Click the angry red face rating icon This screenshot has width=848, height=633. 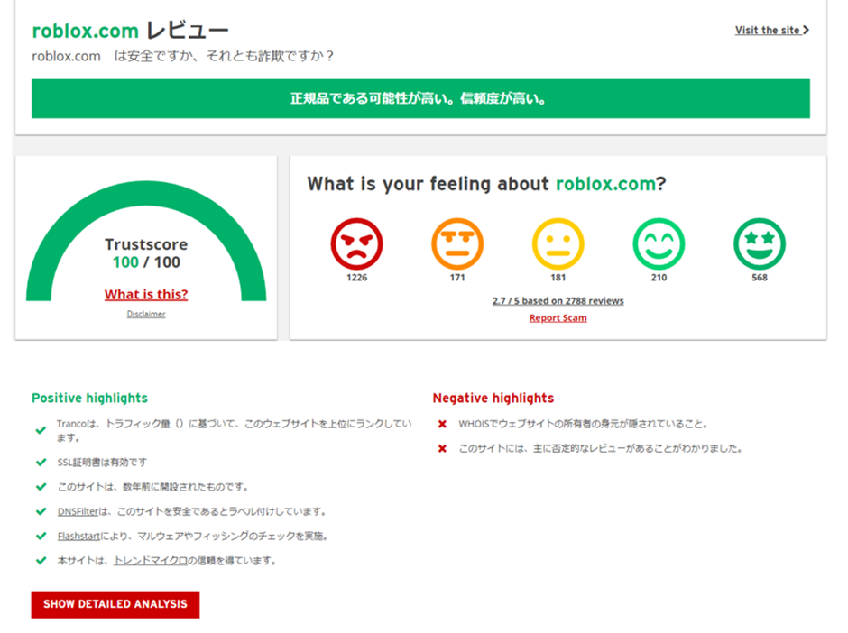[x=356, y=243]
